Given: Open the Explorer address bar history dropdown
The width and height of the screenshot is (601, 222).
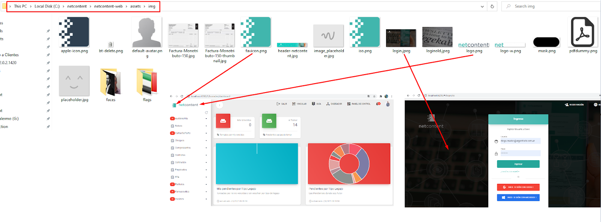Looking at the screenshot, I should click(482, 6).
